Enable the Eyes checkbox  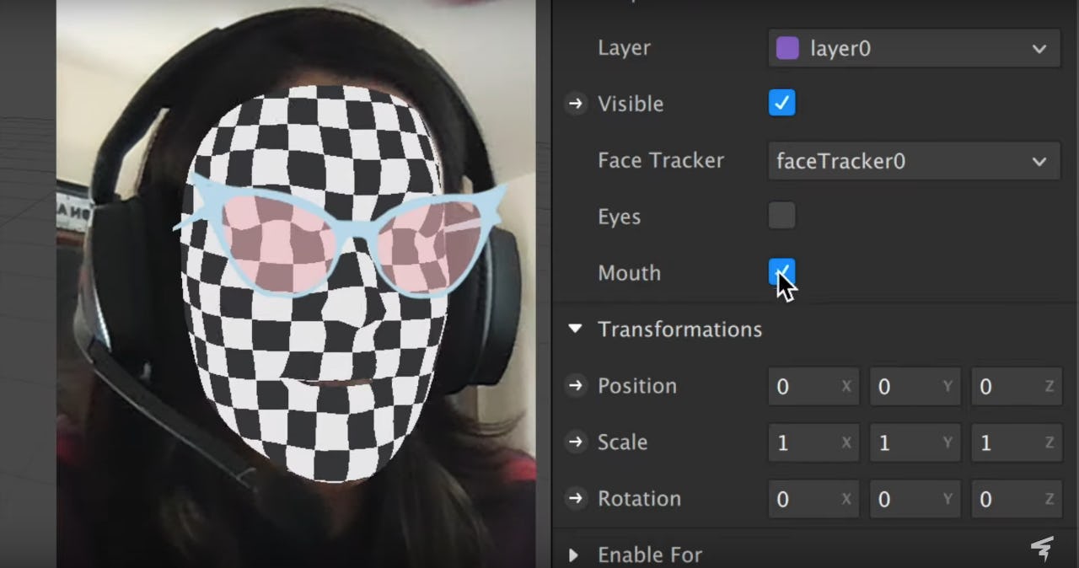781,215
